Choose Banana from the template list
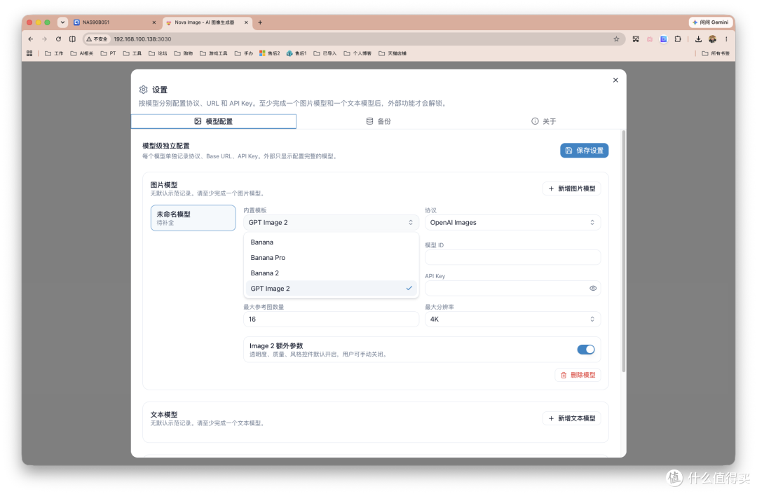Viewport: 757px width, 494px height. (331, 242)
